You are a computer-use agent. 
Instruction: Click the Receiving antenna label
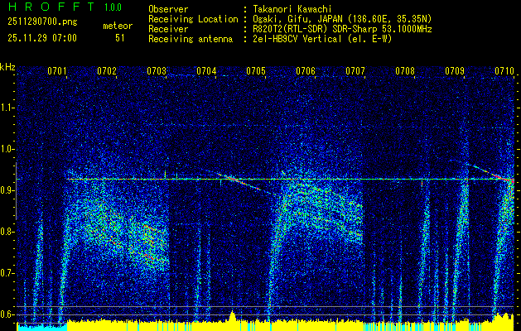[191, 39]
